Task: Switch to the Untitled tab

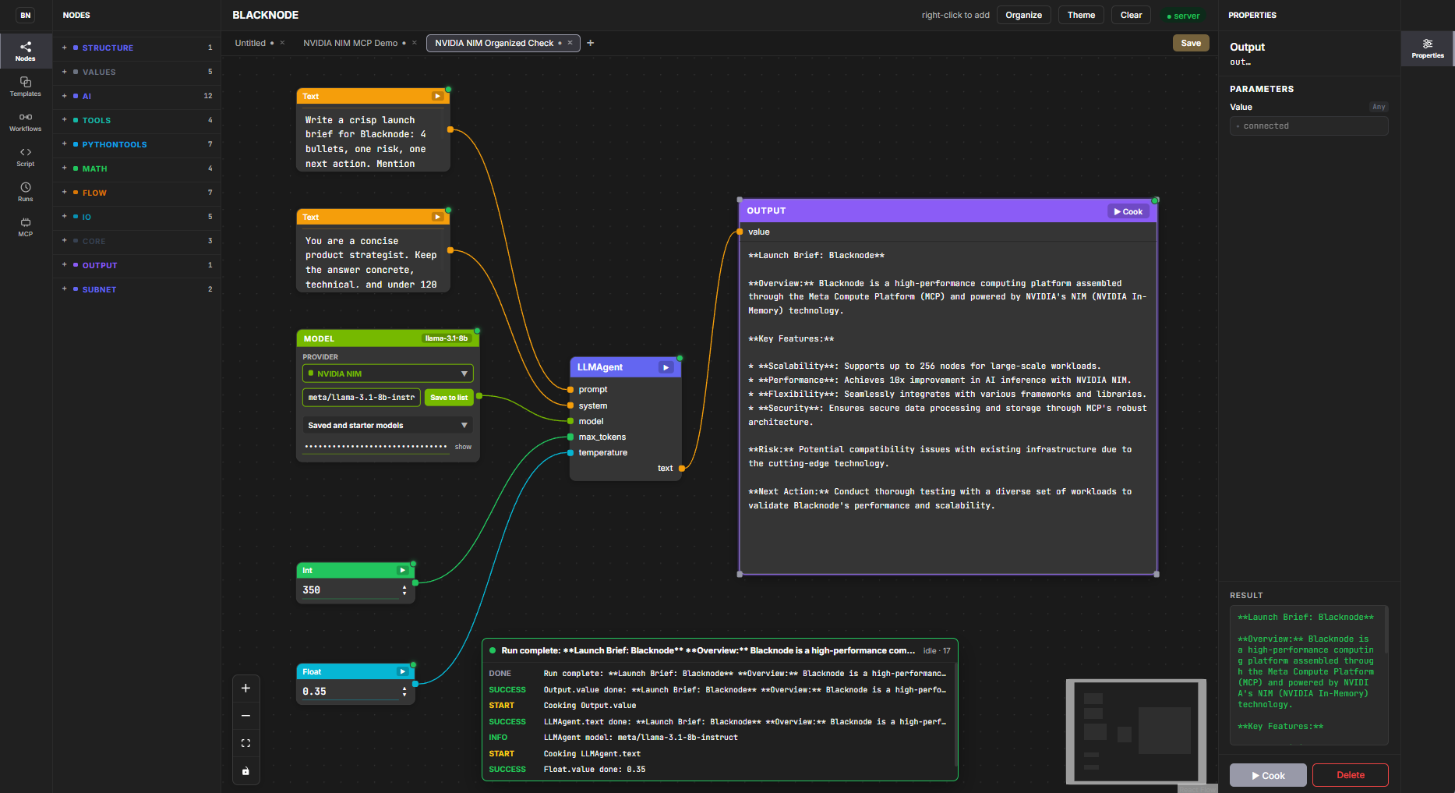Action: click(250, 43)
